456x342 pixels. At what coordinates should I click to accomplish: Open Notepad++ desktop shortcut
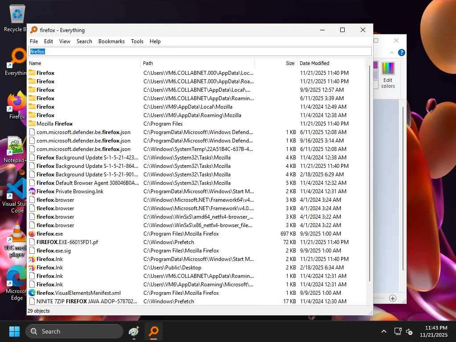pyautogui.click(x=15, y=149)
